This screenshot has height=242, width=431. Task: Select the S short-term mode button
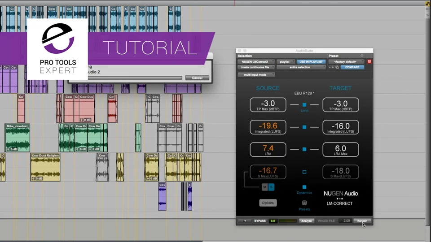click(x=271, y=187)
